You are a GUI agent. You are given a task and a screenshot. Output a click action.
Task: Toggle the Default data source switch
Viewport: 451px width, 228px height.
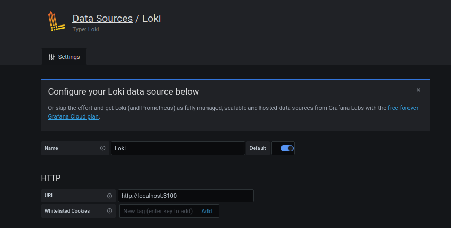tap(287, 148)
